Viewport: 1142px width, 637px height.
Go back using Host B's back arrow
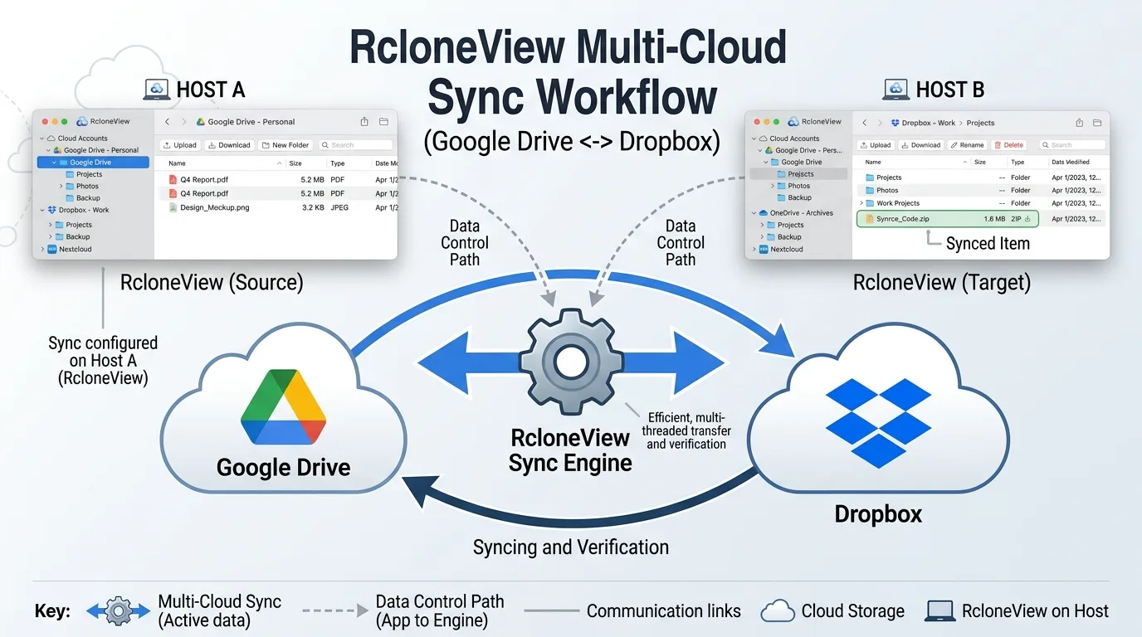(864, 123)
